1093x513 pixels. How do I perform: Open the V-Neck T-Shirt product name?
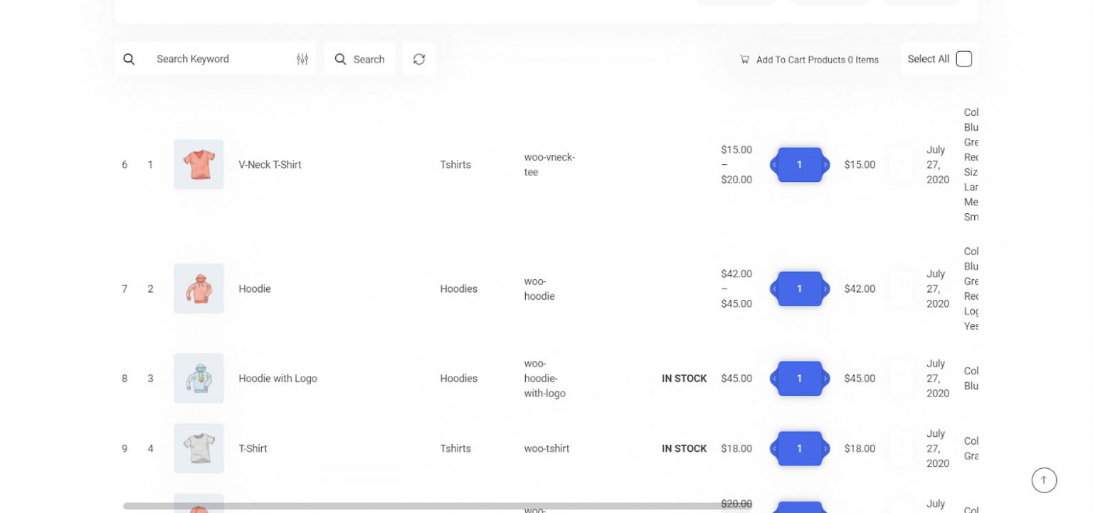coord(270,165)
